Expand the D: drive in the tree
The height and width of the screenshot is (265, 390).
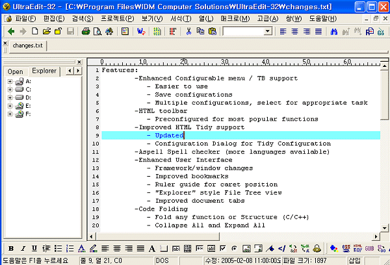click(10, 97)
